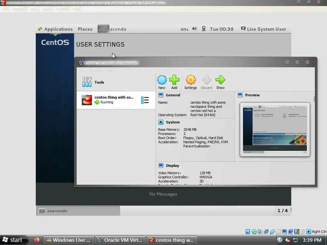Select the centos thing VM entry

pos(116,100)
